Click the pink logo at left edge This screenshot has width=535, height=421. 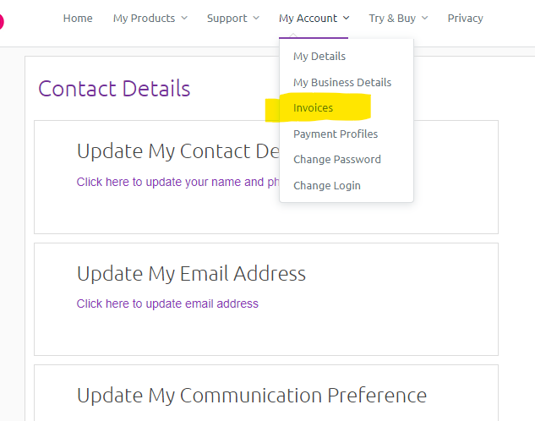[x=2, y=18]
